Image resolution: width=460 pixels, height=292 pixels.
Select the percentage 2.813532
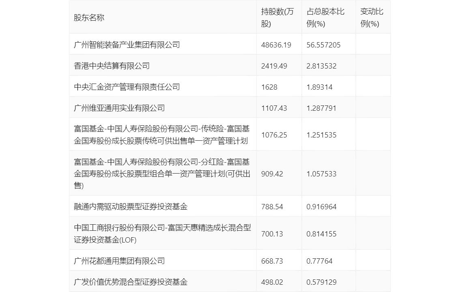321,66
